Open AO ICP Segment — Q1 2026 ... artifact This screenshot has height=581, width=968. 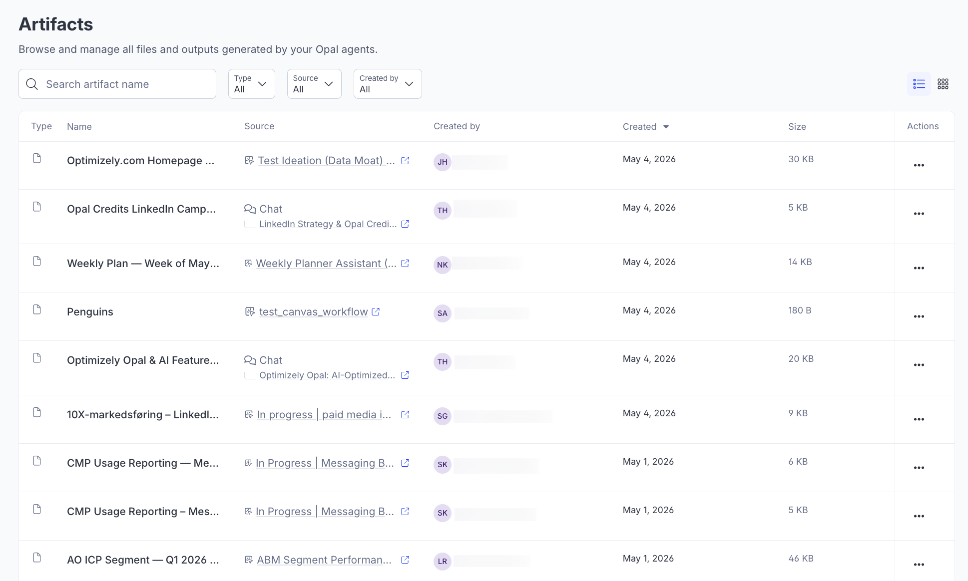(143, 560)
